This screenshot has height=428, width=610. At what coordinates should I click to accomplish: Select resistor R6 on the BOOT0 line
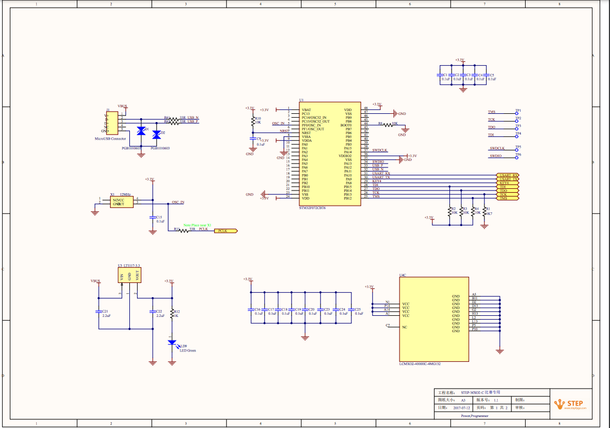point(388,125)
